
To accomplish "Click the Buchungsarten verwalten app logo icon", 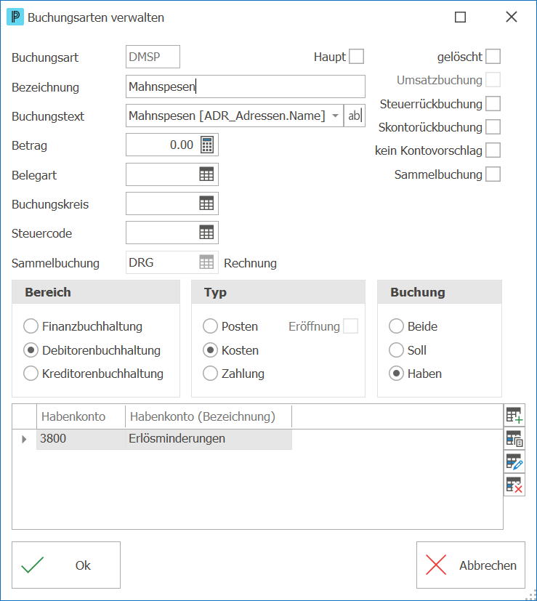I will (x=15, y=17).
